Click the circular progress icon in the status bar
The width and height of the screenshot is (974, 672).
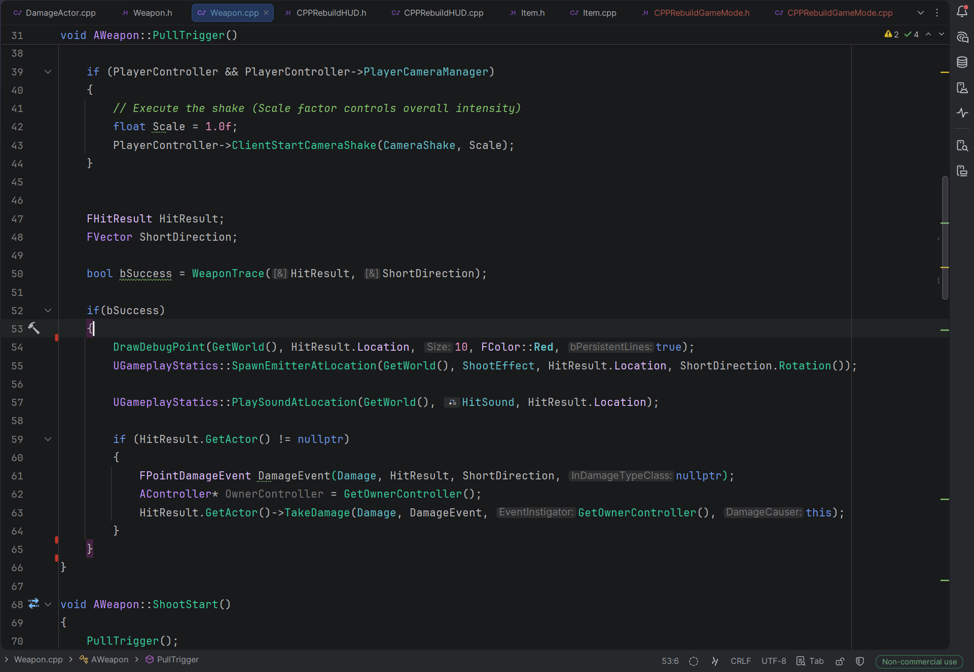coord(694,661)
